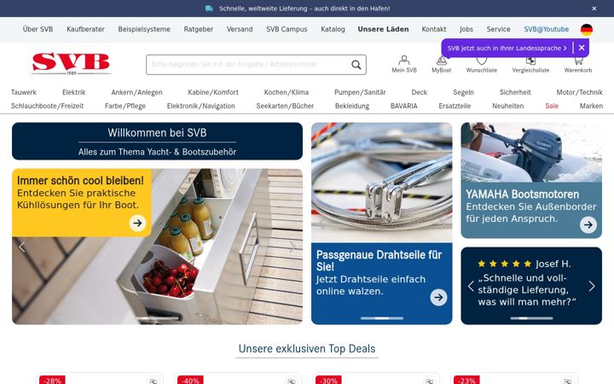Click the search magnifier icon
614x384 pixels.
356,65
